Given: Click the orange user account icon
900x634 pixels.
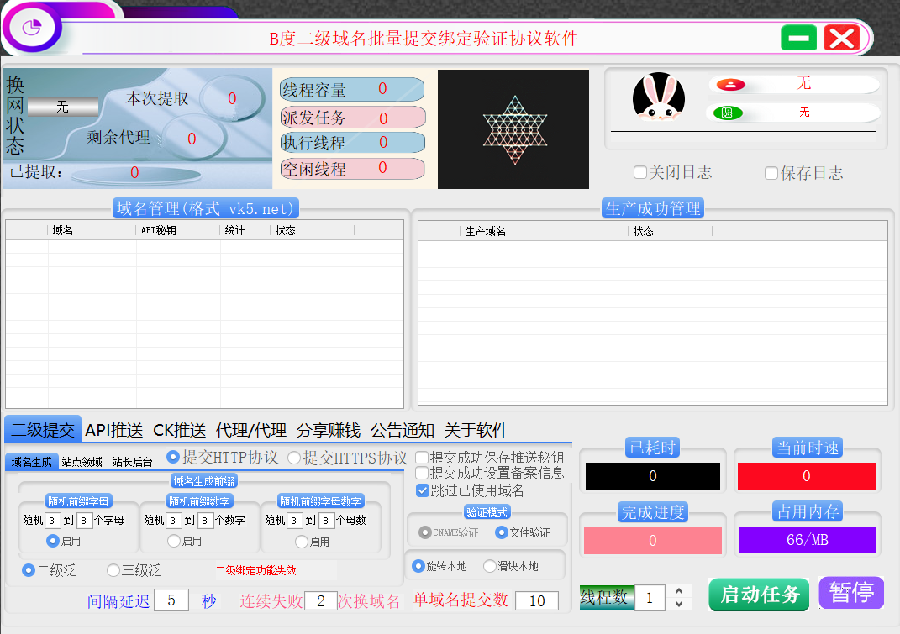Looking at the screenshot, I should coord(730,85).
